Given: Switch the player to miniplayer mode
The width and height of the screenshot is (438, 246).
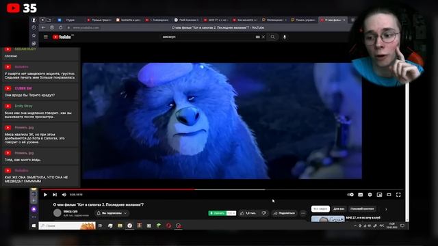Looking at the screenshot, I should pos(379,195).
